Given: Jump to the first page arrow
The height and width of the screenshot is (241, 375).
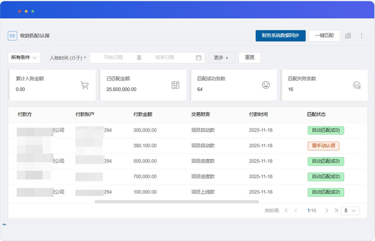Looking at the screenshot, I should (286, 211).
